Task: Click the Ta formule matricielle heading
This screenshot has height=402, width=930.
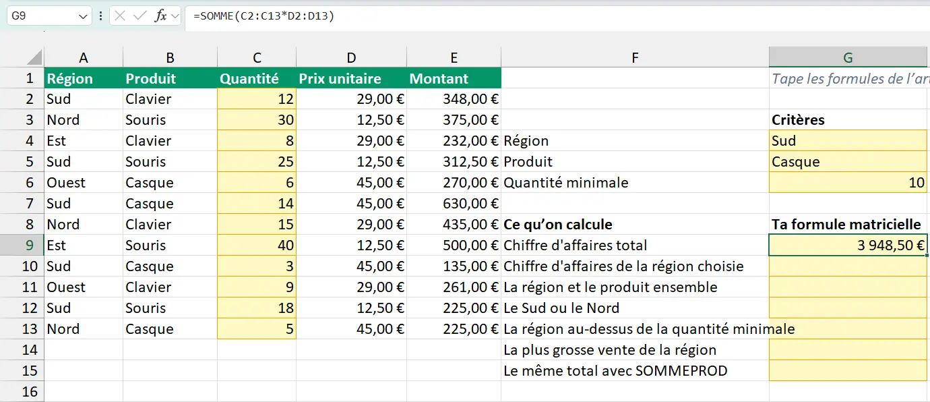Action: (848, 225)
